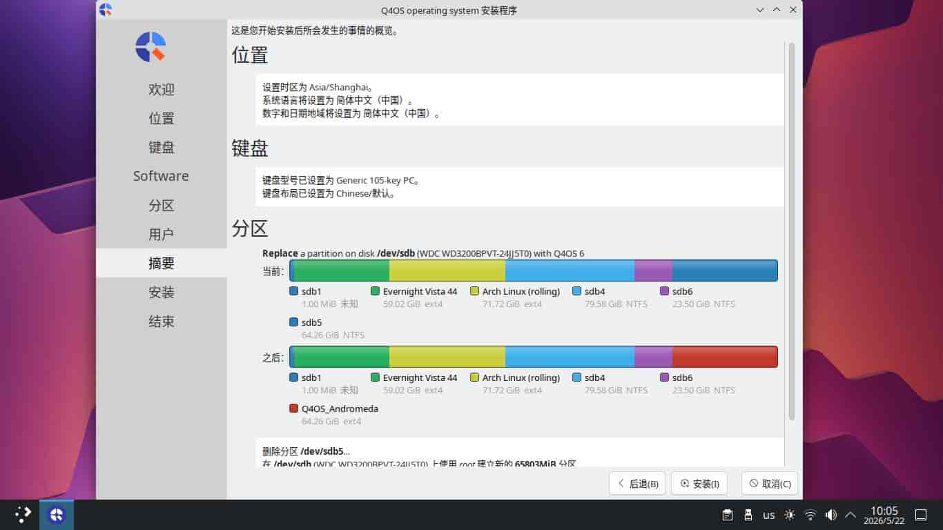
Task: Click the sdb1 legend swatch under 当前
Action: (294, 291)
